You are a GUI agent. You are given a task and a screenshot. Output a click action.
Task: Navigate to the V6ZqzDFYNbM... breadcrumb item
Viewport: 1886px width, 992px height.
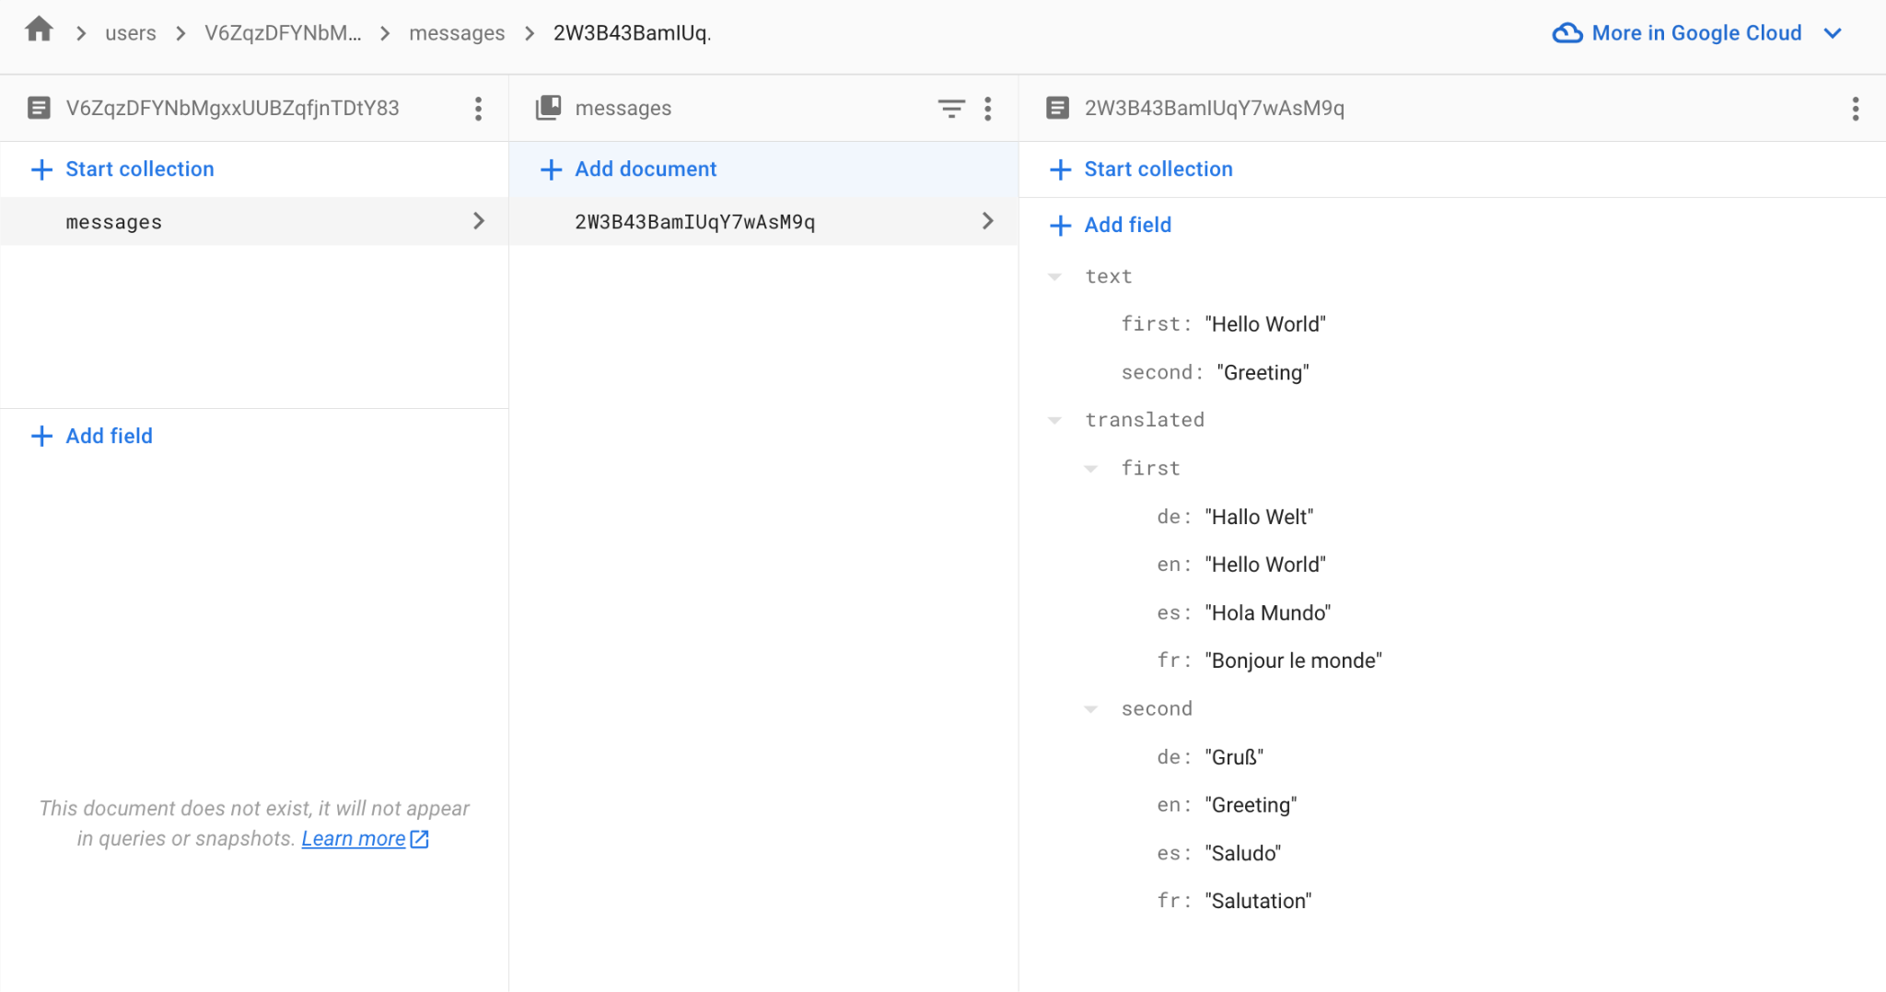coord(283,33)
